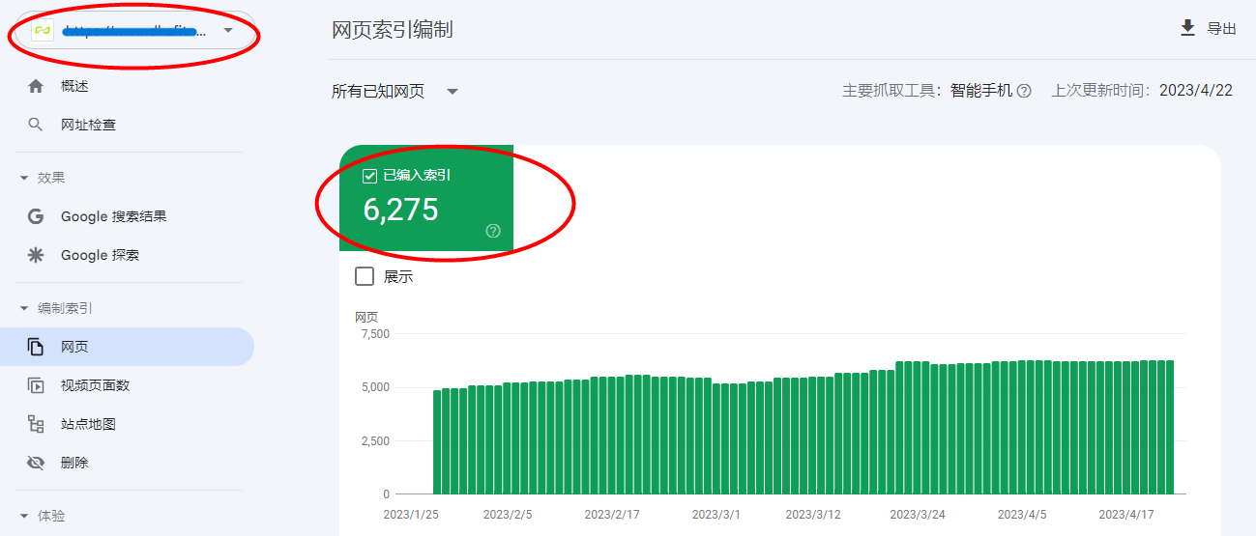Click the video pages icon beside 视频页面数

(36, 385)
